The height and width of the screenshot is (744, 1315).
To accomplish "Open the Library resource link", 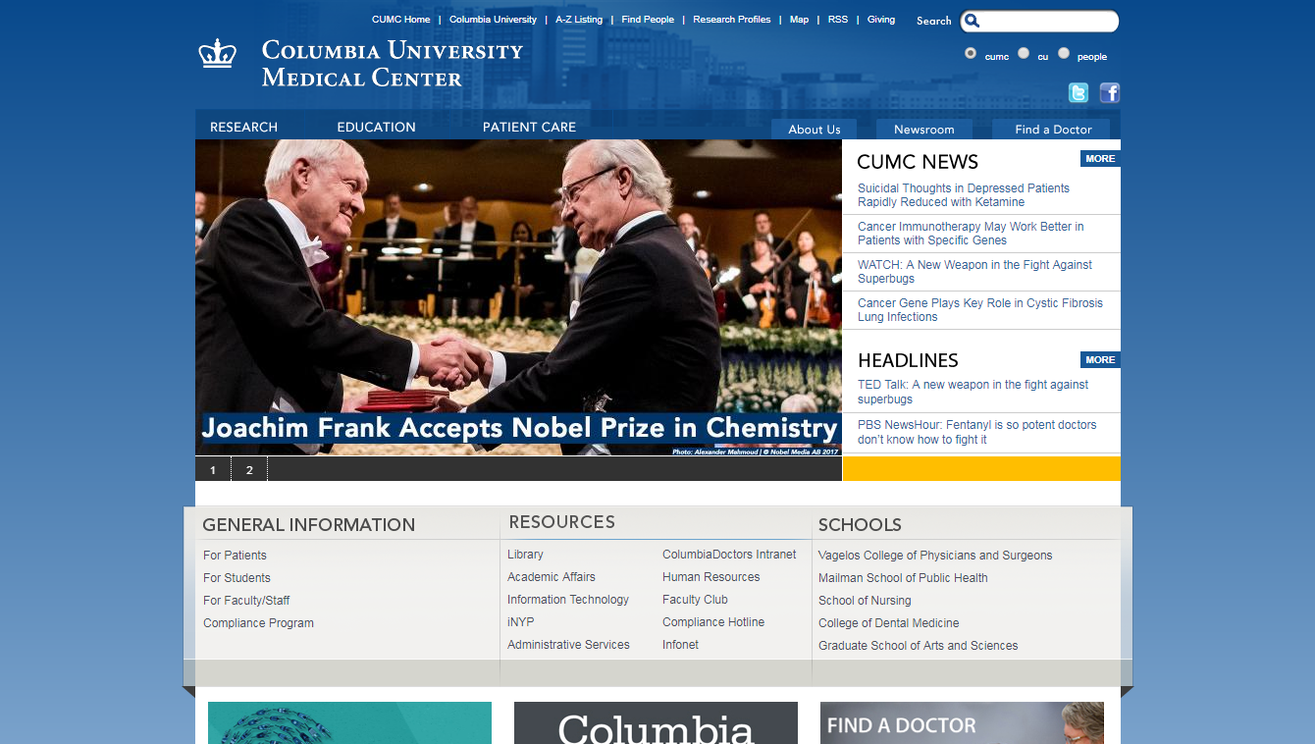I will pos(525,555).
